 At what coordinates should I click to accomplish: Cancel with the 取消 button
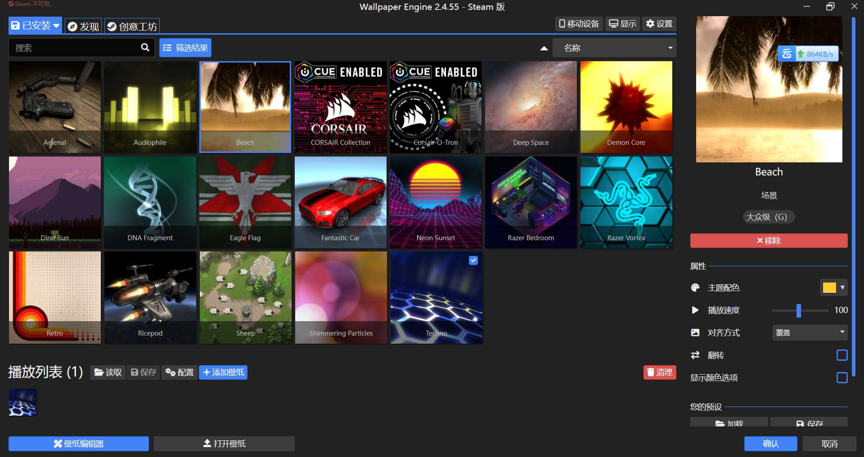(x=829, y=444)
